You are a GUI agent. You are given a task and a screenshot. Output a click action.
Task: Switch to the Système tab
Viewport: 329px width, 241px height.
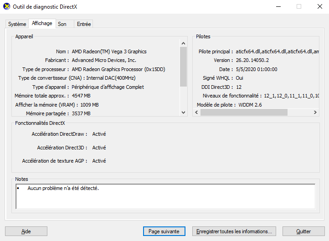click(x=17, y=24)
